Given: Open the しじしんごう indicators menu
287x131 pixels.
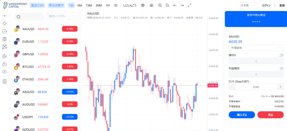Looking at the screenshot, I should pyautogui.click(x=130, y=5).
